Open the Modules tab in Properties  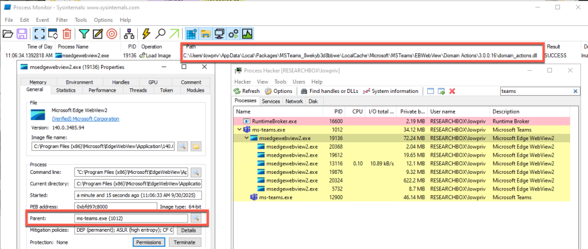click(x=195, y=90)
